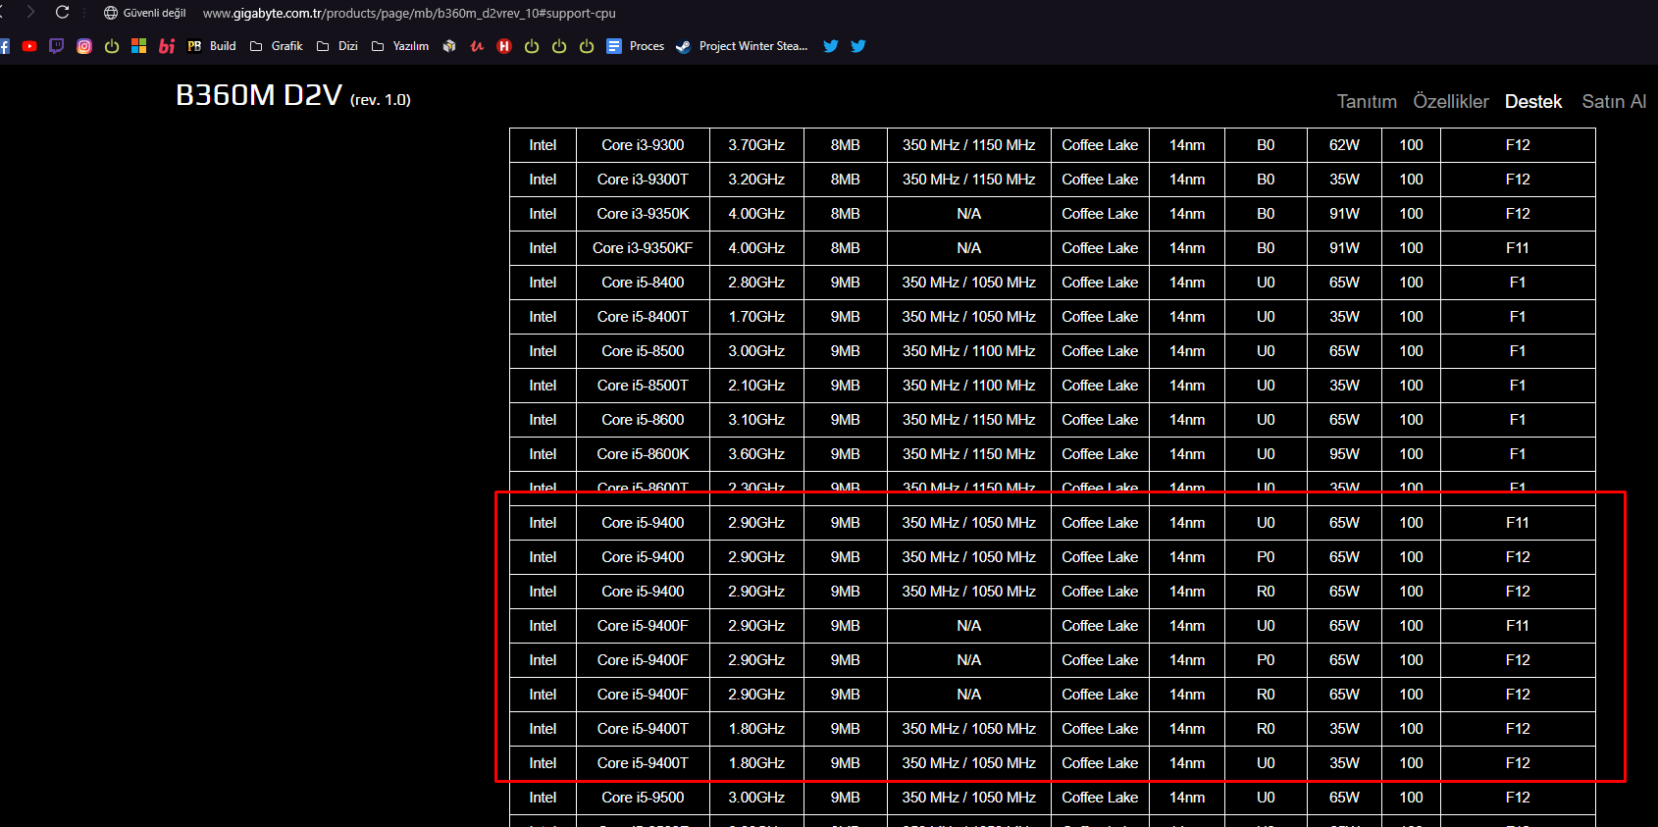Select the 'Core i5-8400T' model cell
Viewport: 1658px width, 827px height.
[643, 317]
